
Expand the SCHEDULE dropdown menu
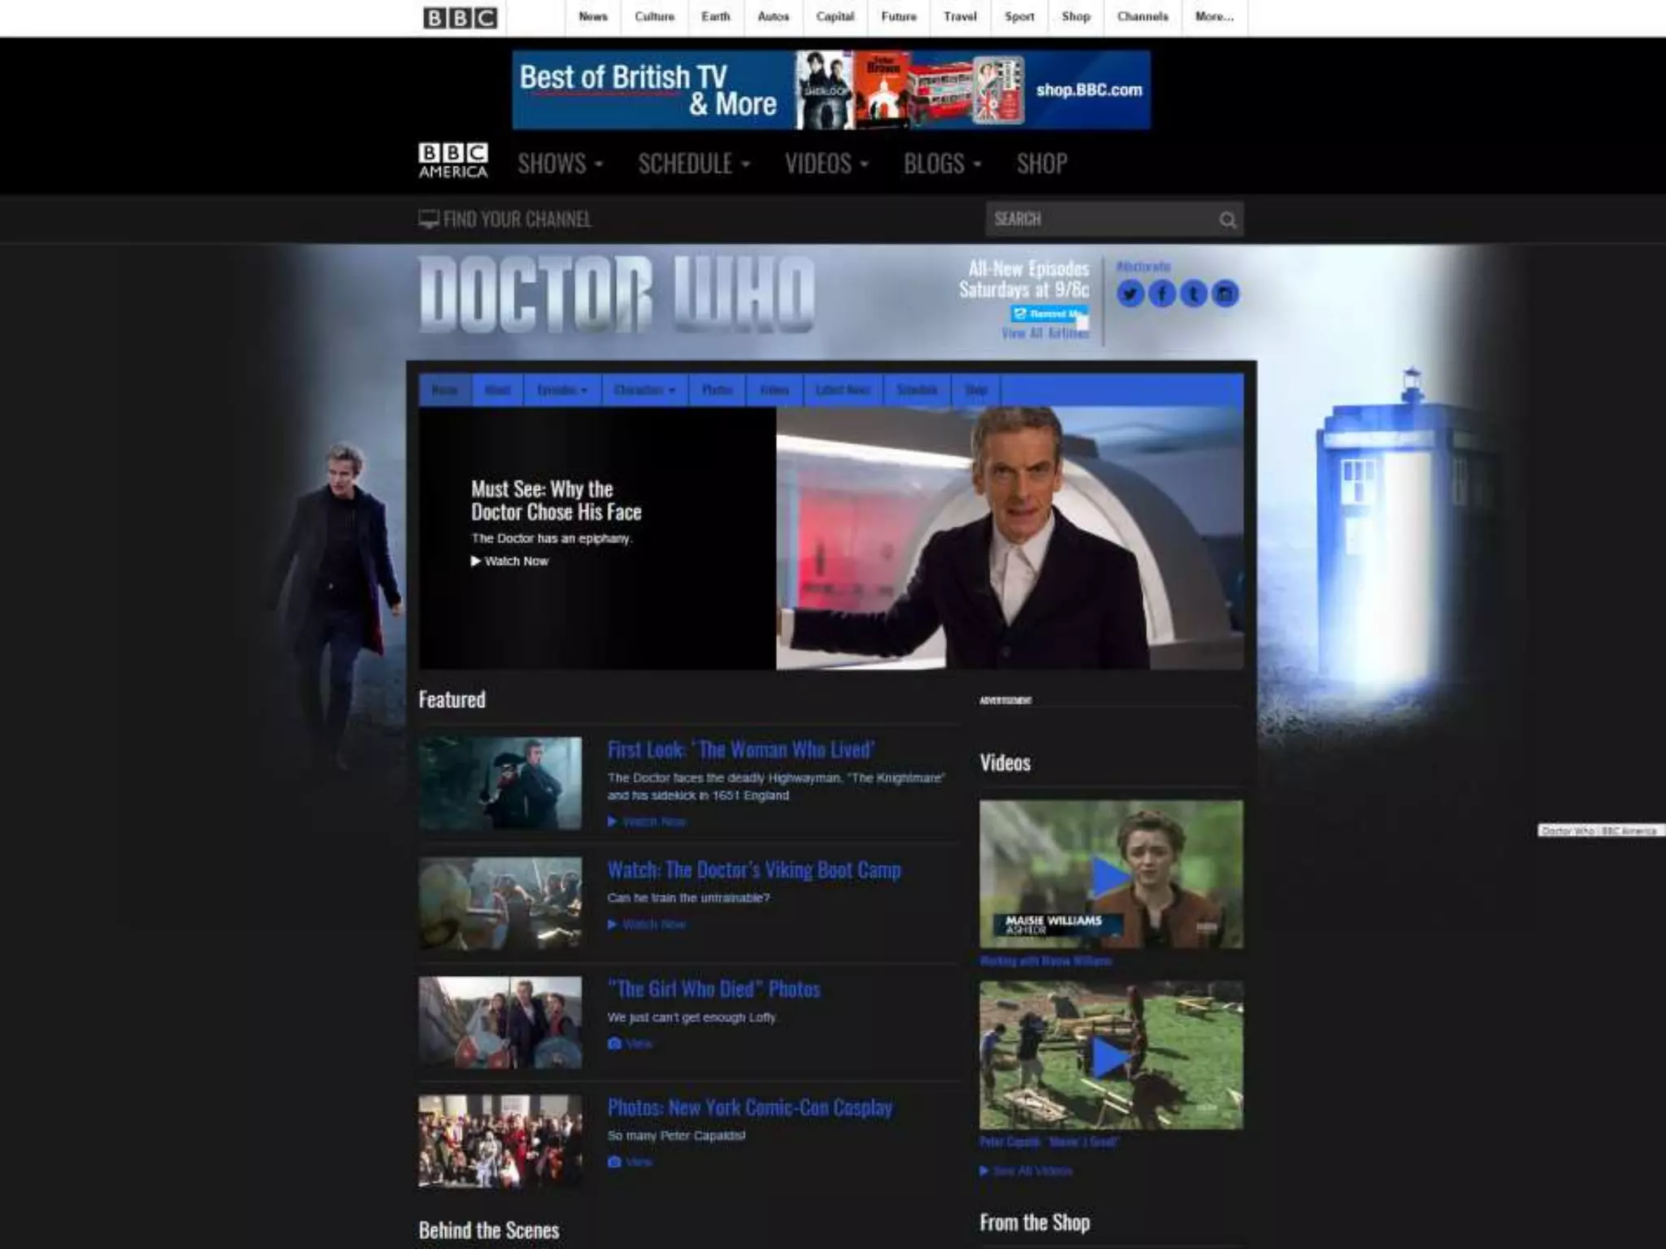point(693,164)
